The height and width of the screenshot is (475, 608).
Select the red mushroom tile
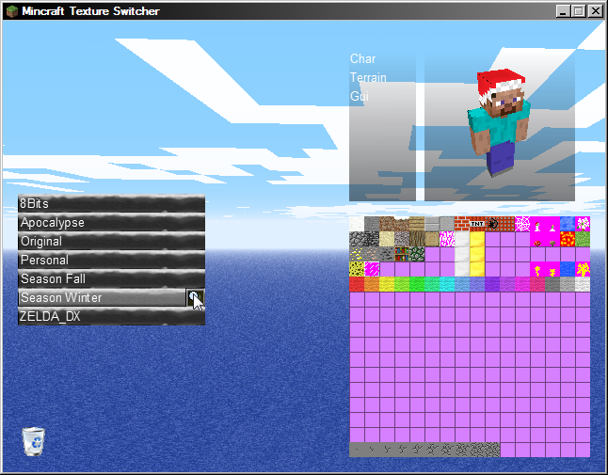coord(537,239)
